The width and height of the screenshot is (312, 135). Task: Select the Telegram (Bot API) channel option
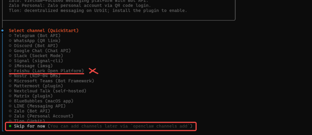(35, 35)
